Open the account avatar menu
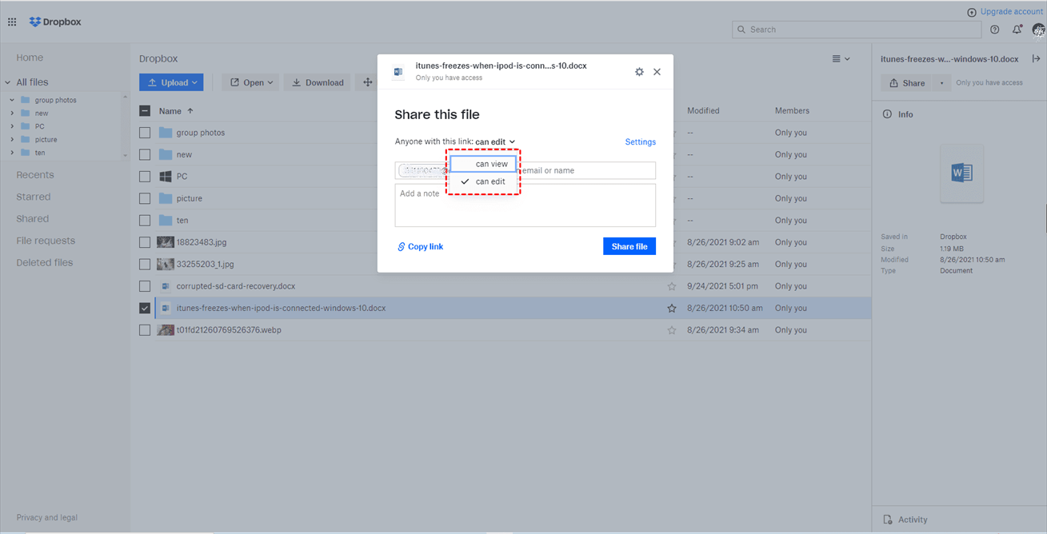This screenshot has height=534, width=1047. click(x=1038, y=30)
